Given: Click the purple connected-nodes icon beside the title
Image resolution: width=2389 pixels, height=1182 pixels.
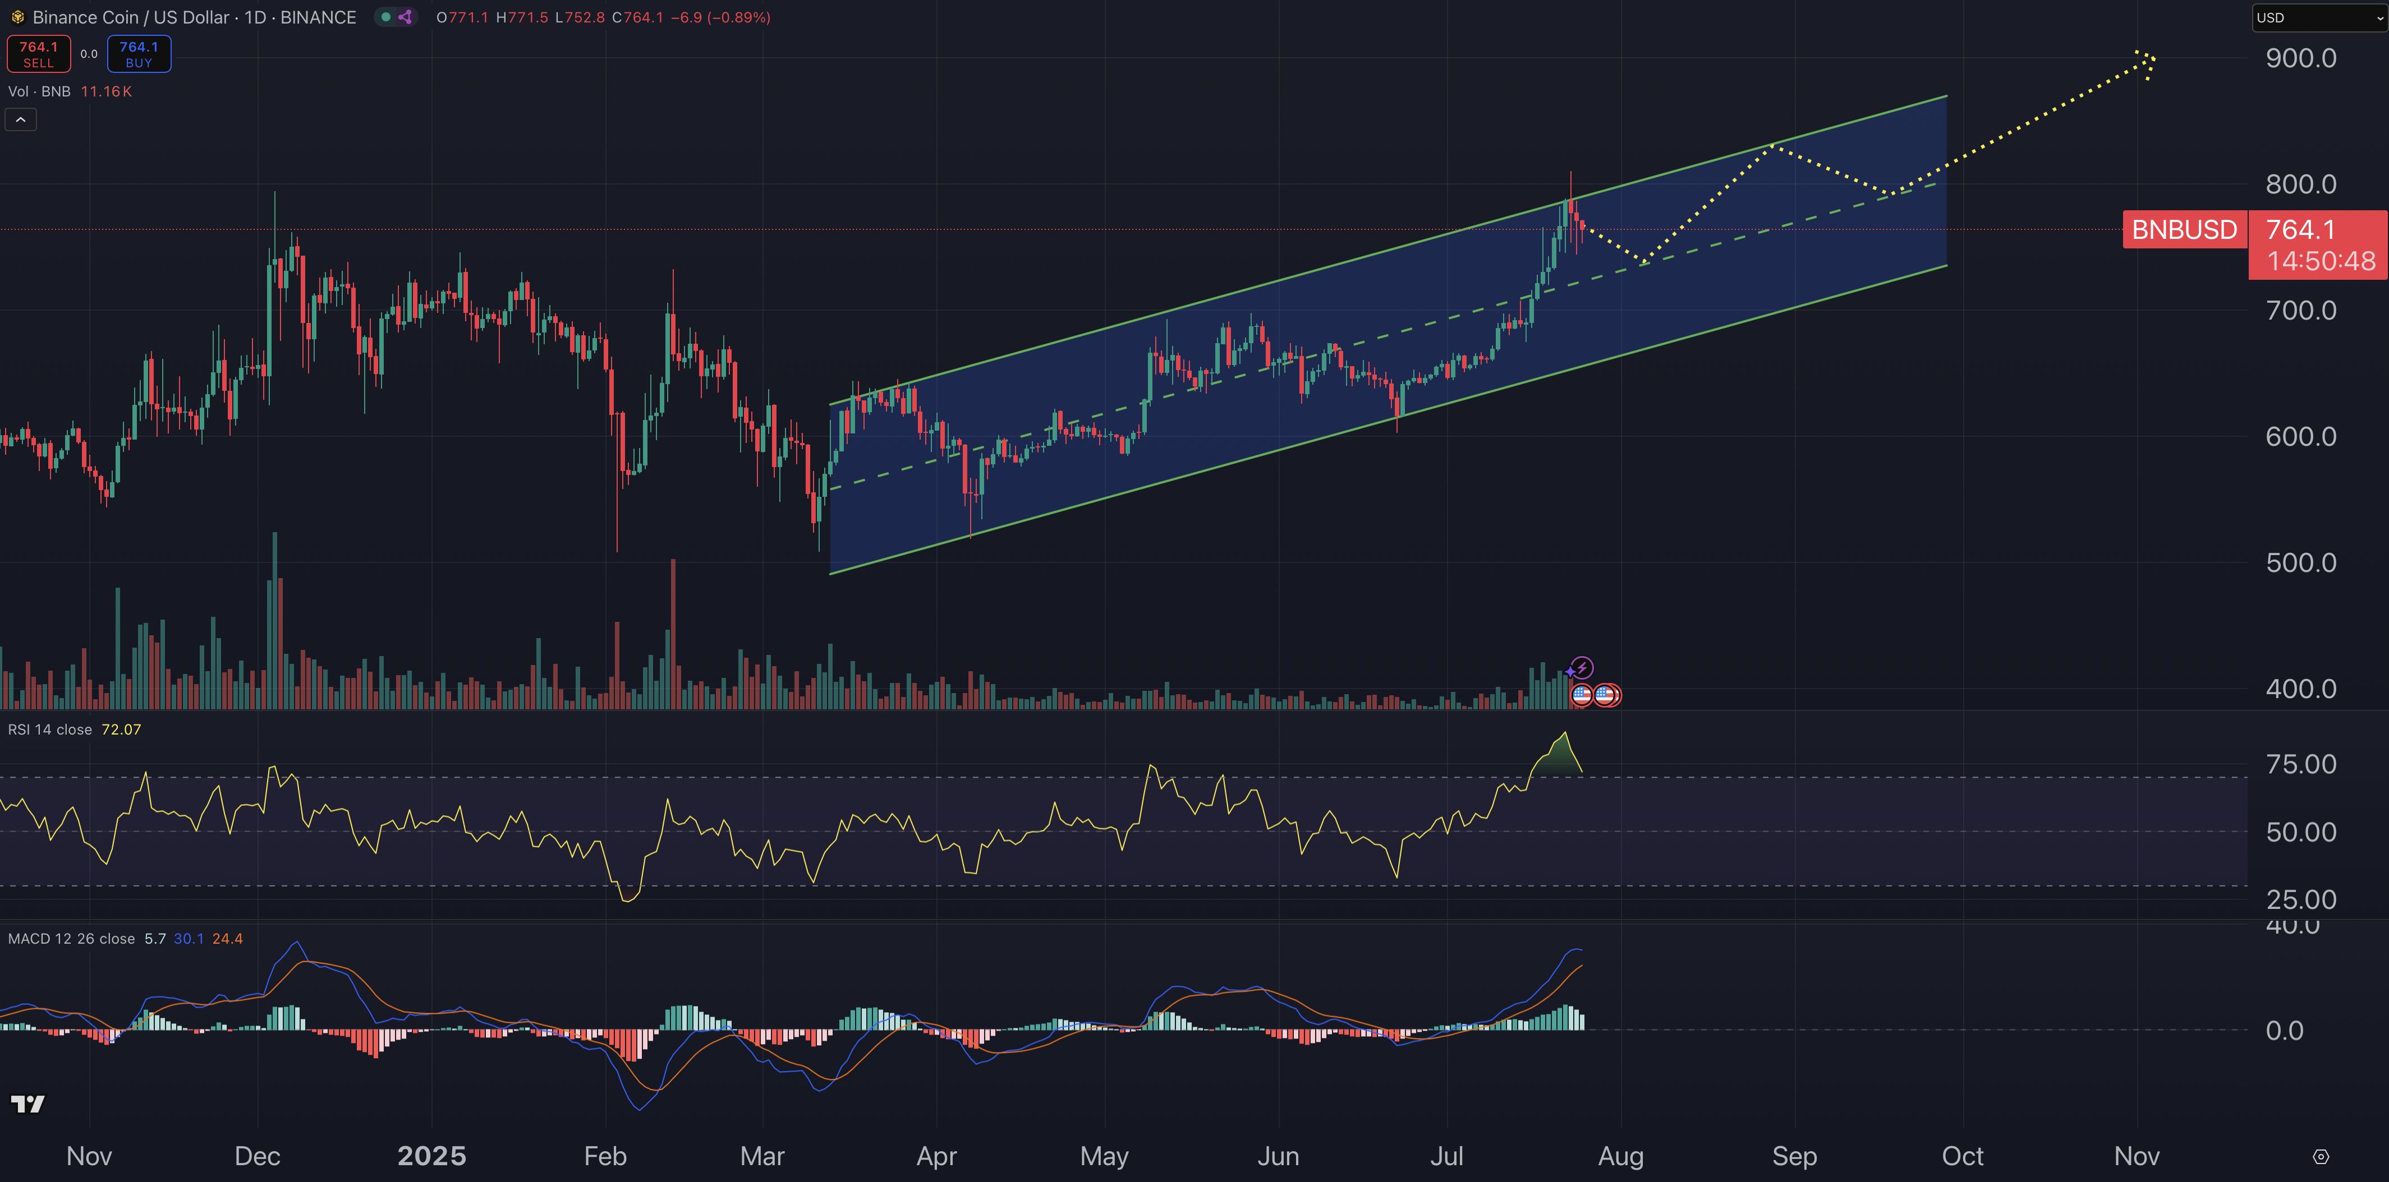Looking at the screenshot, I should pyautogui.click(x=405, y=17).
